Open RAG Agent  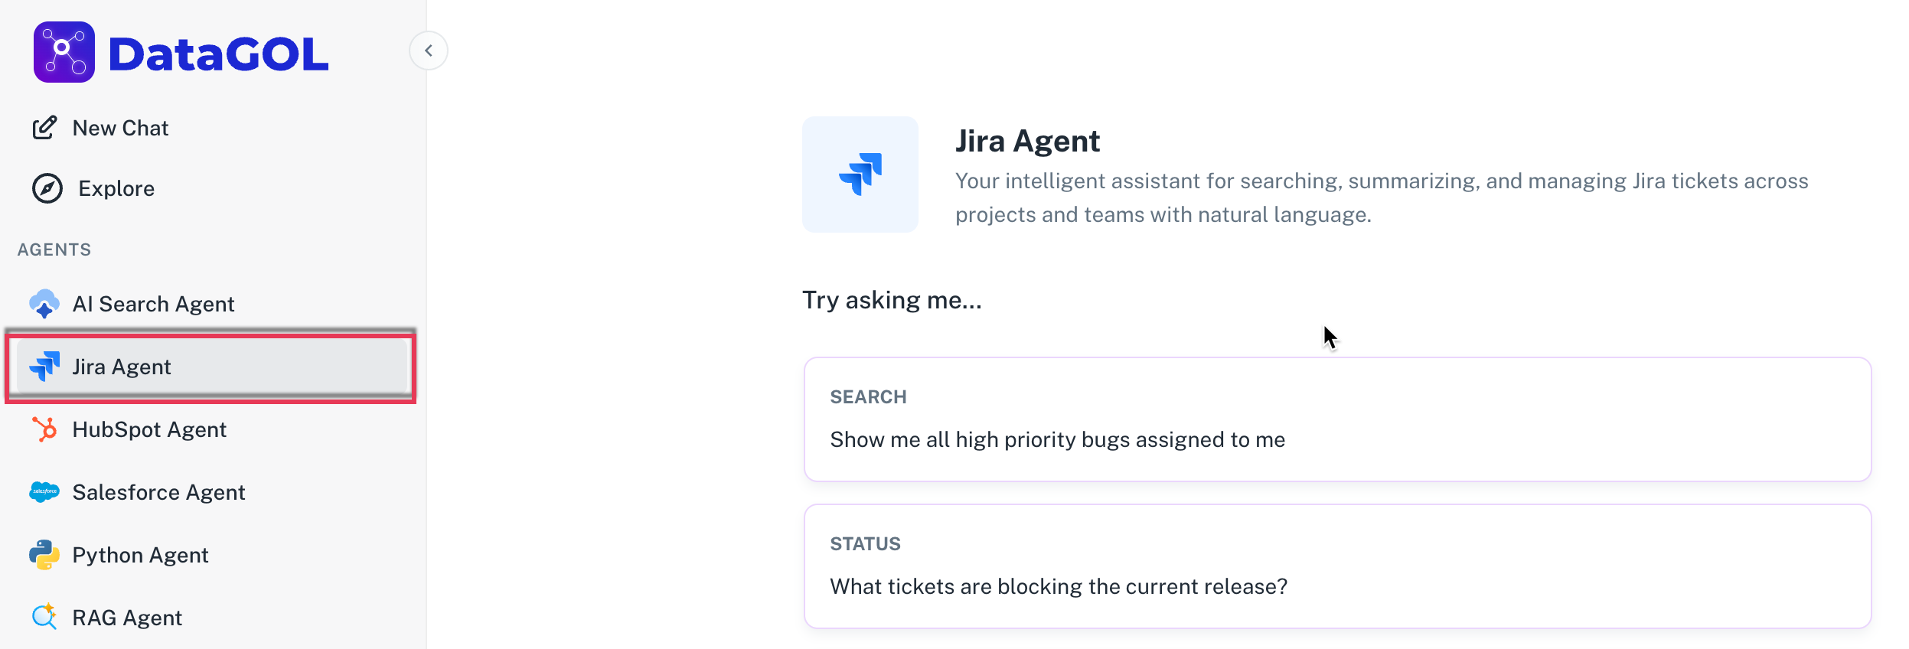[127, 618]
